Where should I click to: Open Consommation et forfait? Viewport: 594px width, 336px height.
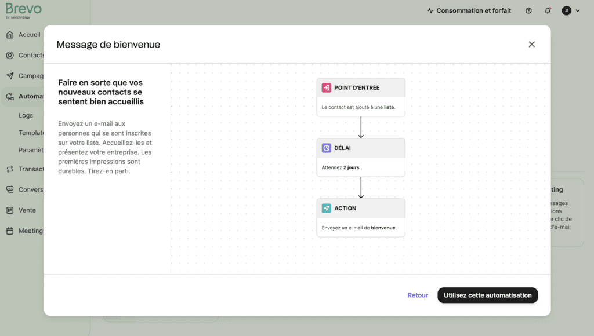pos(469,11)
